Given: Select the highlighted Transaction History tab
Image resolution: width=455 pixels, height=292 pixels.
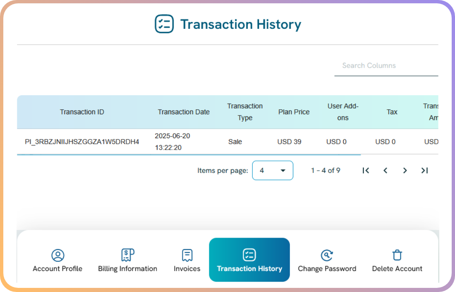Looking at the screenshot, I should 249,260.
